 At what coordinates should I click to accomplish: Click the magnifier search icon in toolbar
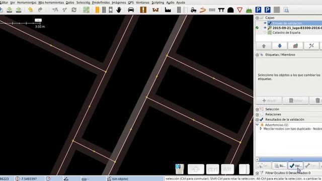pos(286,10)
